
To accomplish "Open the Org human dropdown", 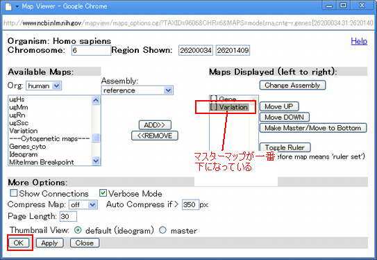I will (44, 86).
